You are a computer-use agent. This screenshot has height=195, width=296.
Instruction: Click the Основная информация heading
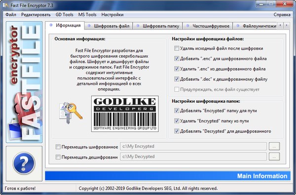80,39
